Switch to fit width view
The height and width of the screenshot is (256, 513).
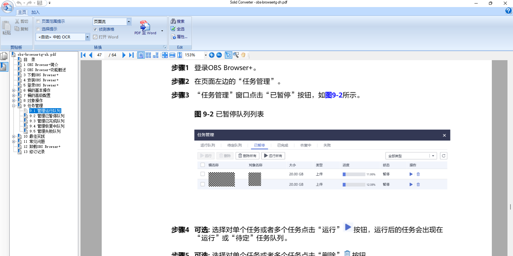tap(172, 55)
